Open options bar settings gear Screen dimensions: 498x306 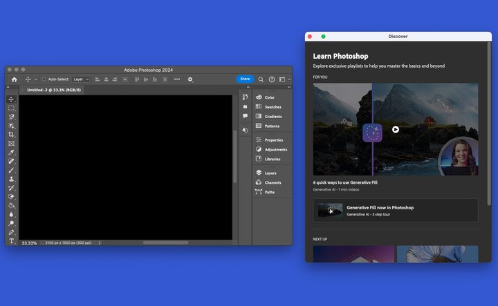190,79
